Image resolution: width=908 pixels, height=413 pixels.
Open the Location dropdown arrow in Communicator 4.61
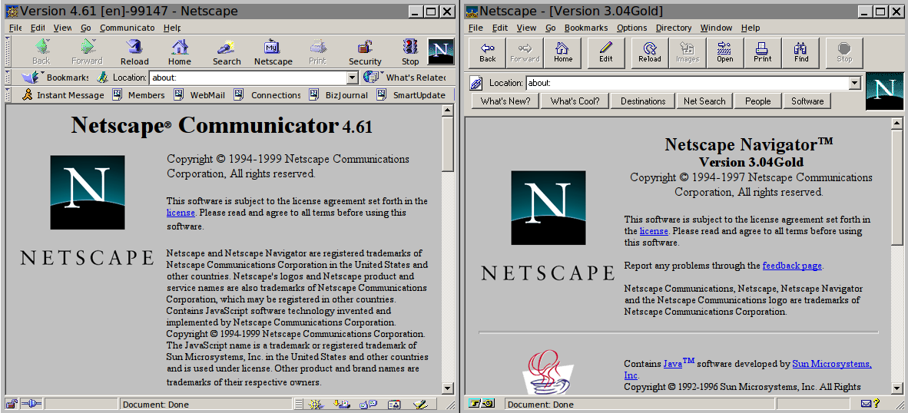click(x=353, y=78)
